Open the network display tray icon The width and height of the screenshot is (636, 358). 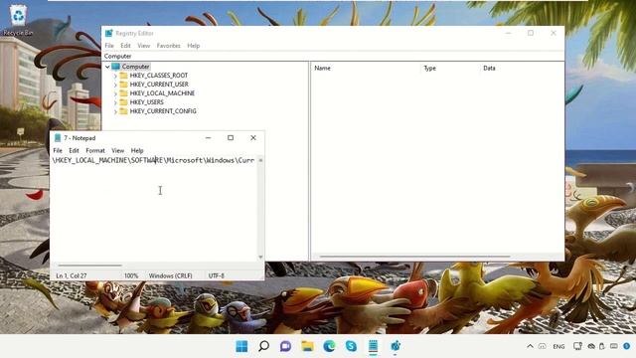(x=577, y=346)
